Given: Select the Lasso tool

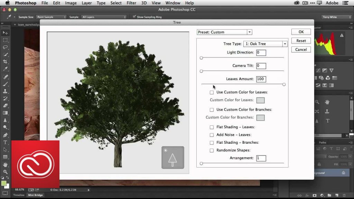Looking at the screenshot, I should 5,47.
